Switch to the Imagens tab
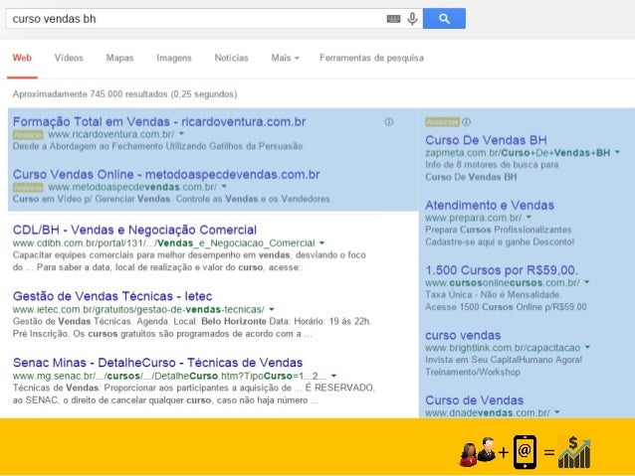The width and height of the screenshot is (635, 476). pos(174,58)
